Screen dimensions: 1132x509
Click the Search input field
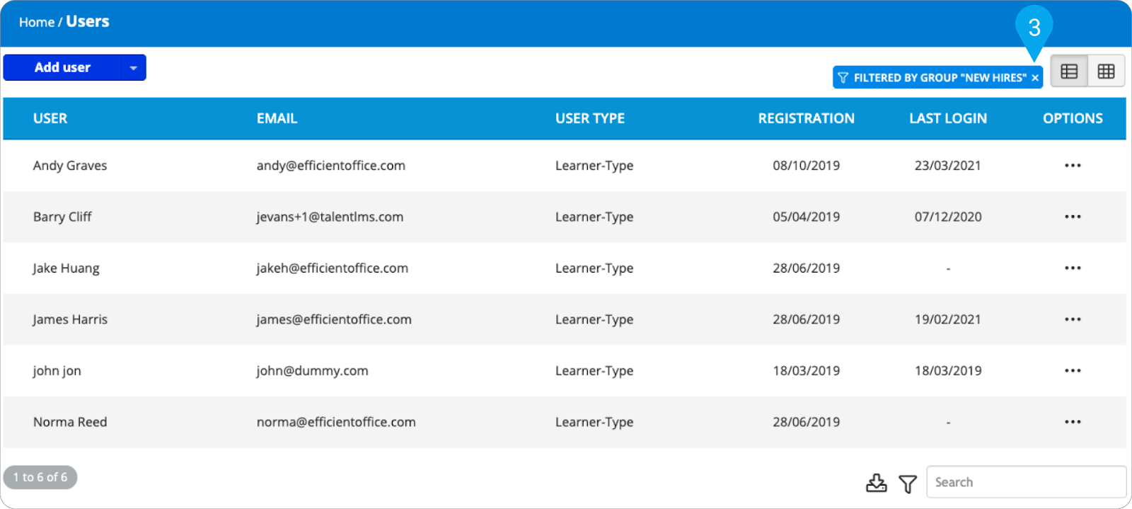click(1026, 482)
